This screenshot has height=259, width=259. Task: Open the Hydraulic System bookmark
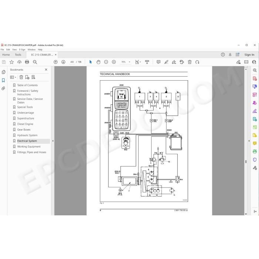coord(27,135)
